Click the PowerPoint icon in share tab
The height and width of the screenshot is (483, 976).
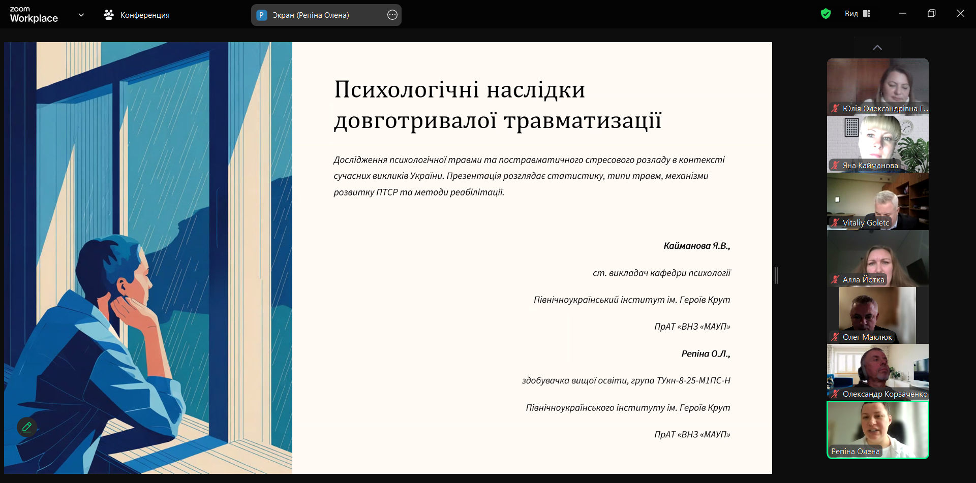click(261, 15)
